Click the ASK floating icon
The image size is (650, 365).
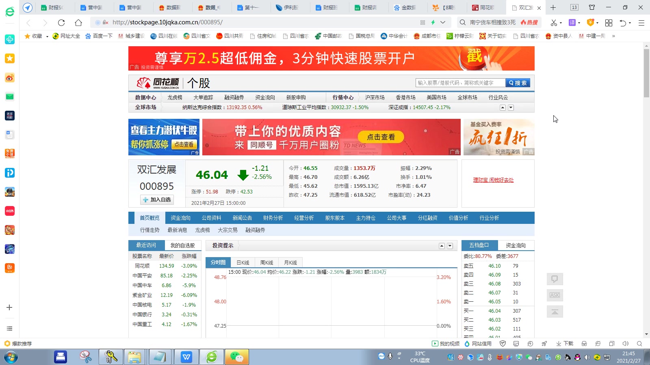point(555,295)
